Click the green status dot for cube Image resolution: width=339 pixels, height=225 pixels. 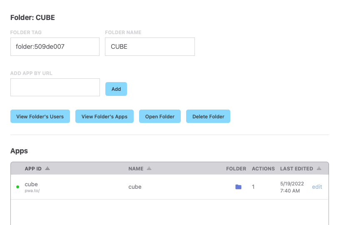(x=17, y=187)
